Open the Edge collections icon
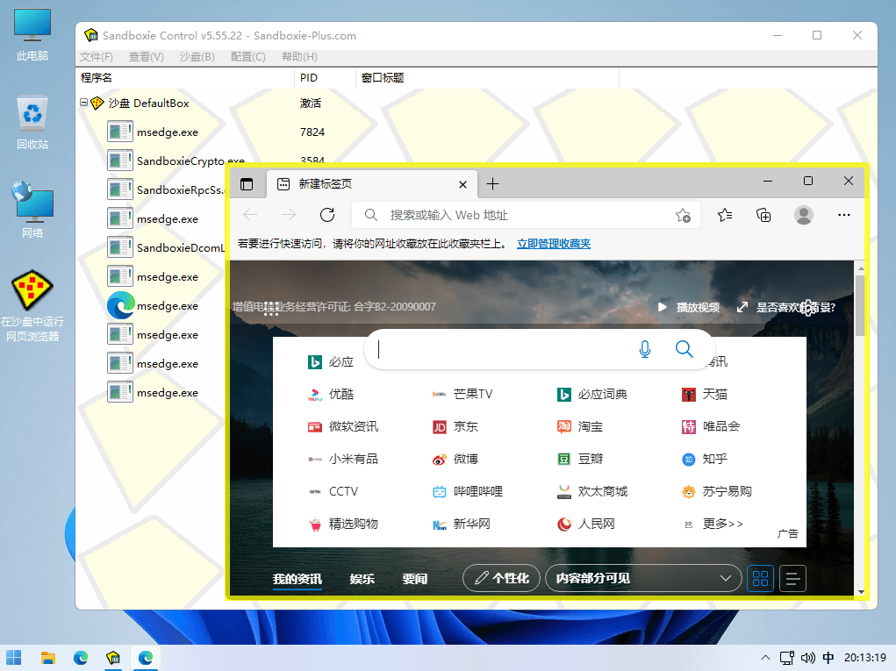Image resolution: width=896 pixels, height=671 pixels. click(763, 215)
